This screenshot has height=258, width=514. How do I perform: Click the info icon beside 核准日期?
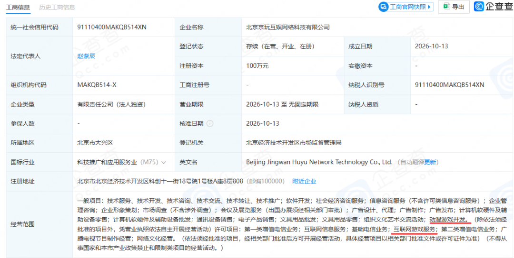tap(210, 124)
